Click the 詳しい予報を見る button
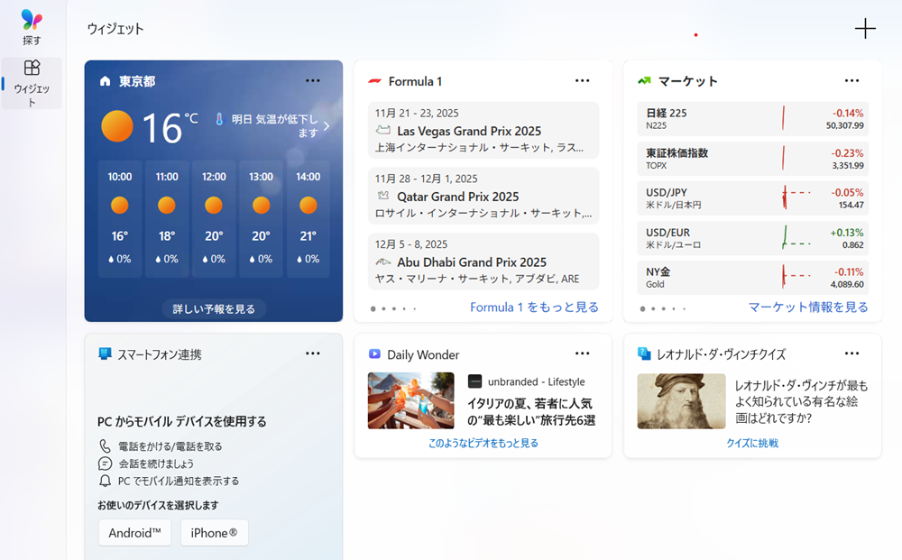 tap(213, 307)
